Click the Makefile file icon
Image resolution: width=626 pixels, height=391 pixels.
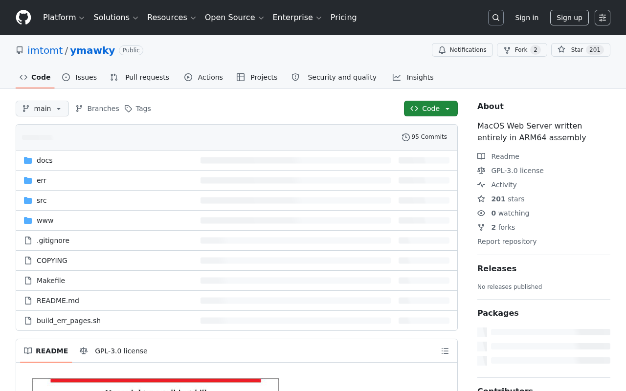point(28,281)
